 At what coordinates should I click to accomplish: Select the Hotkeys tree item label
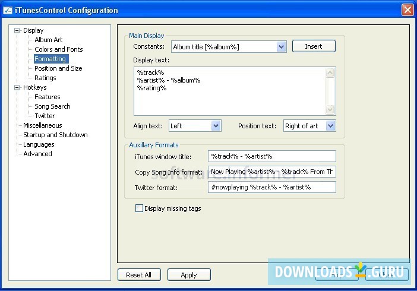click(x=35, y=87)
